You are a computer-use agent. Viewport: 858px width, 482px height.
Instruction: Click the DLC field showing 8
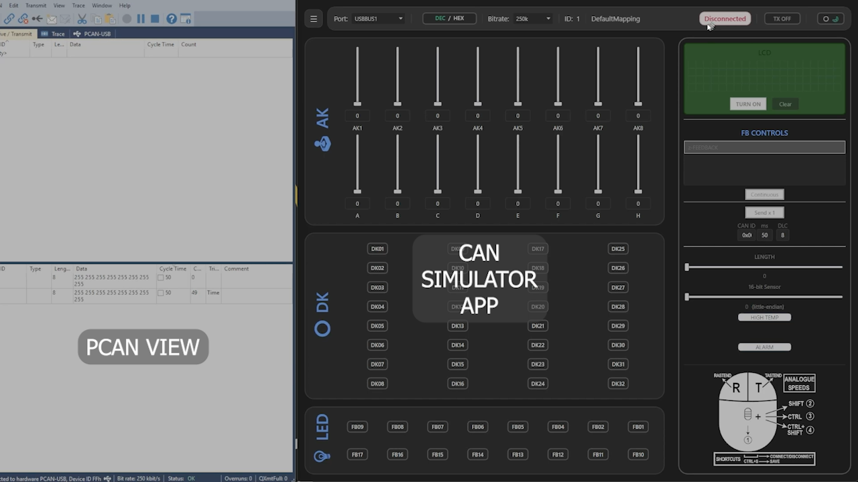pyautogui.click(x=782, y=235)
